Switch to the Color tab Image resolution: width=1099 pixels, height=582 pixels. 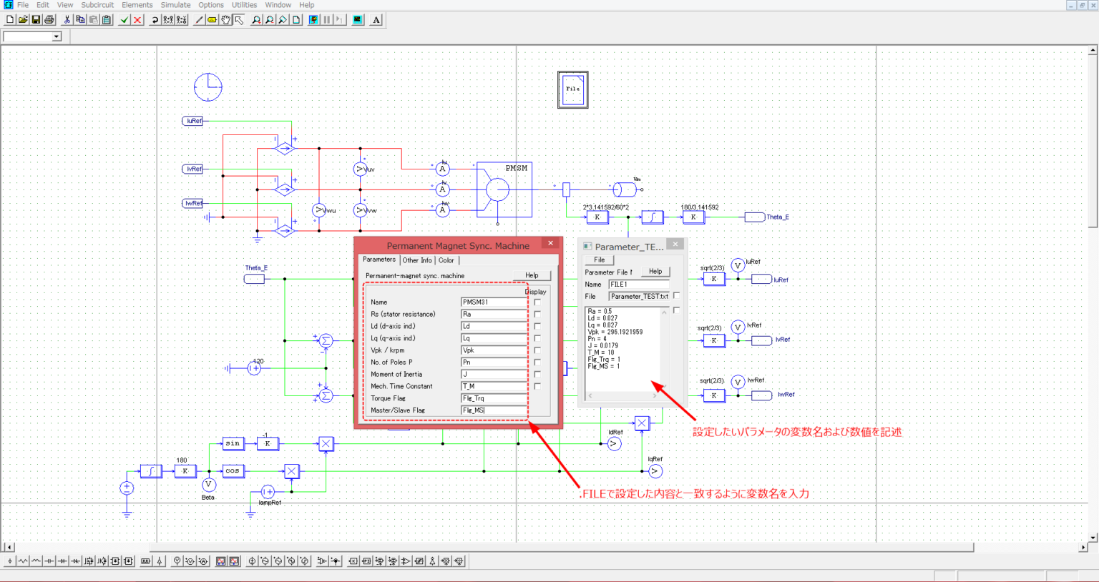click(446, 260)
